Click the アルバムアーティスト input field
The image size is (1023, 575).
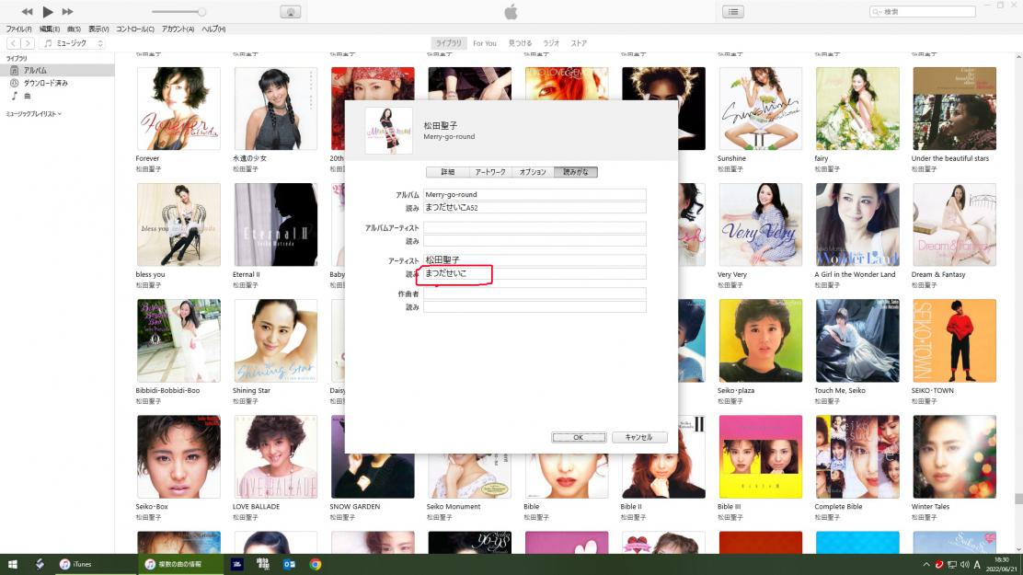click(x=534, y=227)
